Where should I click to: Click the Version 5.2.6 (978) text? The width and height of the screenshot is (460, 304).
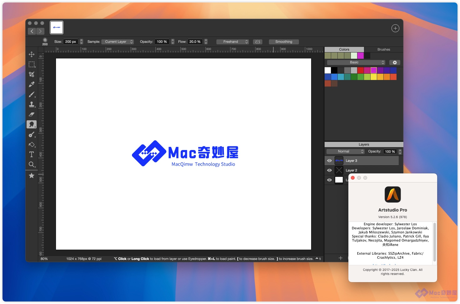392,217
